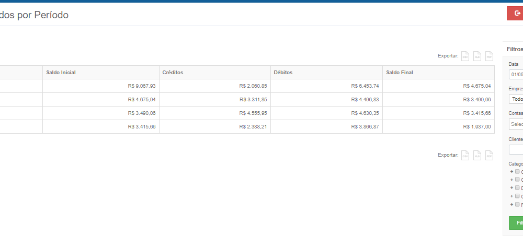The width and height of the screenshot is (523, 236).
Task: Tick the first category checkbox in filters
Action: click(x=517, y=171)
